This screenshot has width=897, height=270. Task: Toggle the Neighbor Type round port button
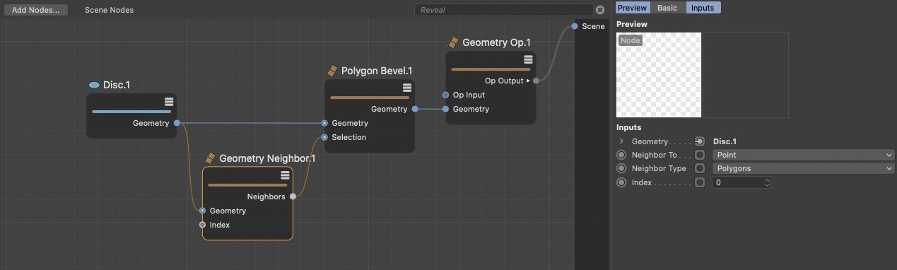[x=621, y=168]
